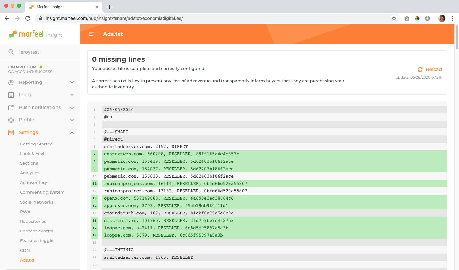The height and width of the screenshot is (270, 459).
Task: Click the Reporting menu label
Action: (31, 82)
